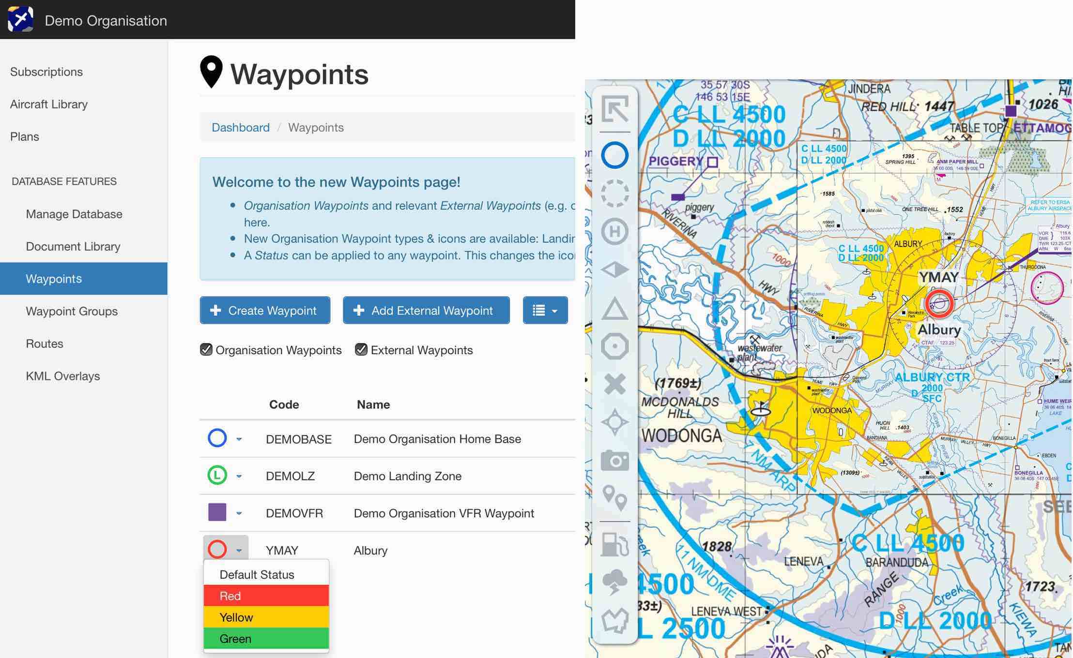Select the dashed circle waypoint tool
The image size is (1073, 658).
tap(614, 194)
